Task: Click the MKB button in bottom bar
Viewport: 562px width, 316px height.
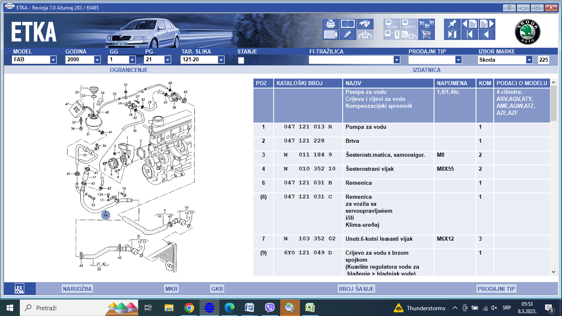Action: click(x=172, y=289)
